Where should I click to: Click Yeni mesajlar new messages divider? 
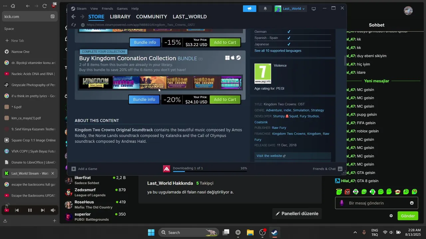[376, 81]
